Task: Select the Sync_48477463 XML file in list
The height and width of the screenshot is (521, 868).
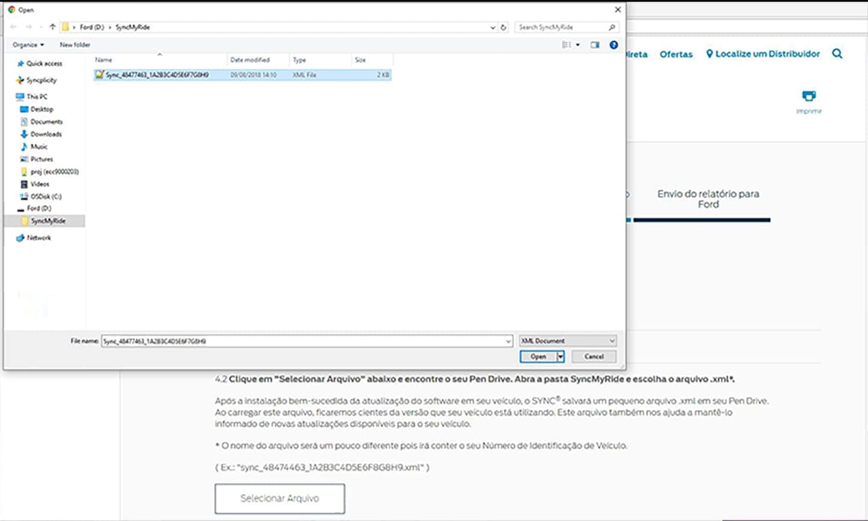Action: tap(157, 75)
